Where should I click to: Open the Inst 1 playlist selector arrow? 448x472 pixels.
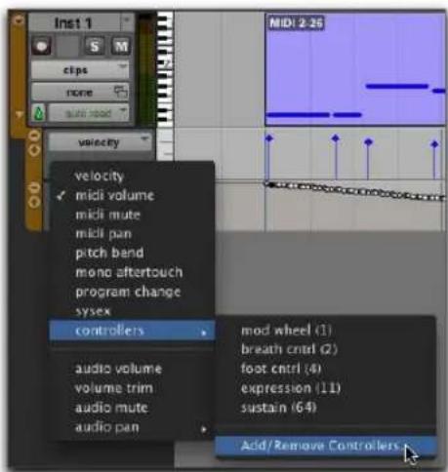click(127, 21)
